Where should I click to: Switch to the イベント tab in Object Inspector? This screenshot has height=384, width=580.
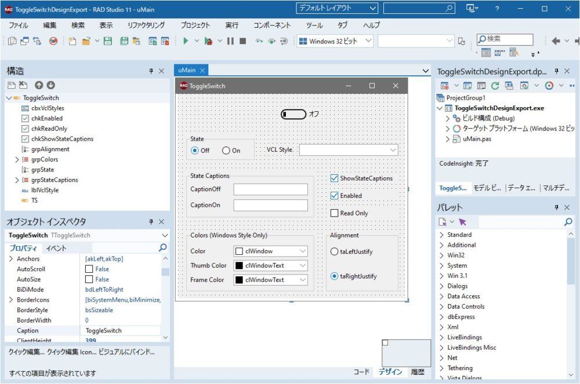coord(56,248)
